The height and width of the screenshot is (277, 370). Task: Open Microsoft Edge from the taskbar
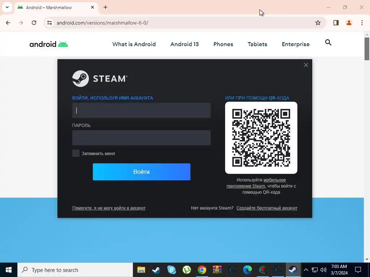[247, 270]
